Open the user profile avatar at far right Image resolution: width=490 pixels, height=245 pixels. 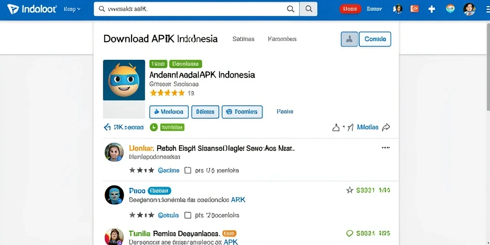coord(469,9)
